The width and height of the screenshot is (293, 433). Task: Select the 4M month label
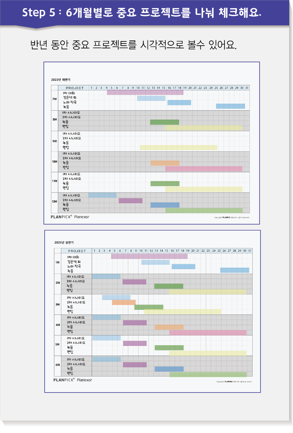[58, 325]
